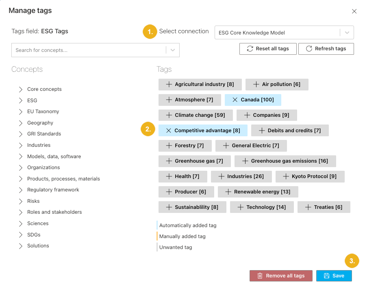Expand the EU Taxonomy node

point(21,112)
